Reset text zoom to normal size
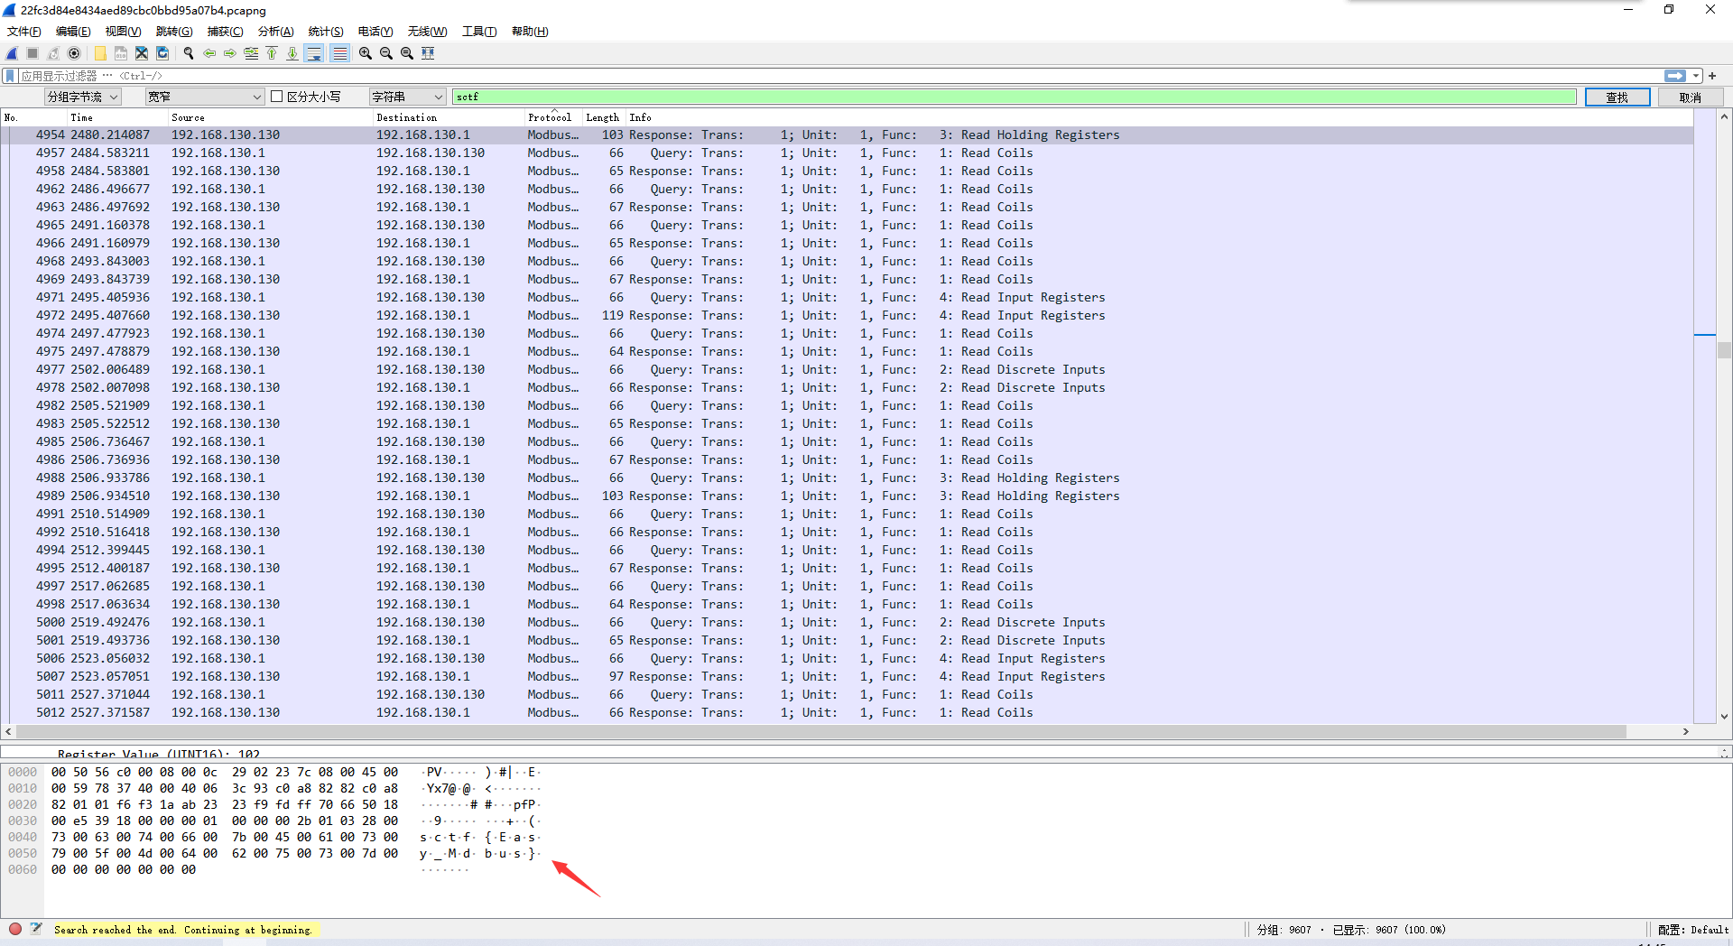Screen dimensions: 1733x946 click(x=407, y=53)
